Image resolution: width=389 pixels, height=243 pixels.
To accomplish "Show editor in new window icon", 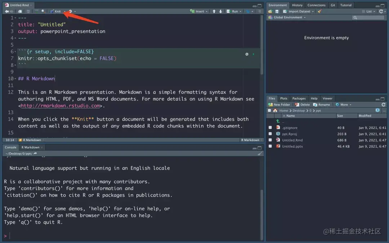I will [19, 12].
